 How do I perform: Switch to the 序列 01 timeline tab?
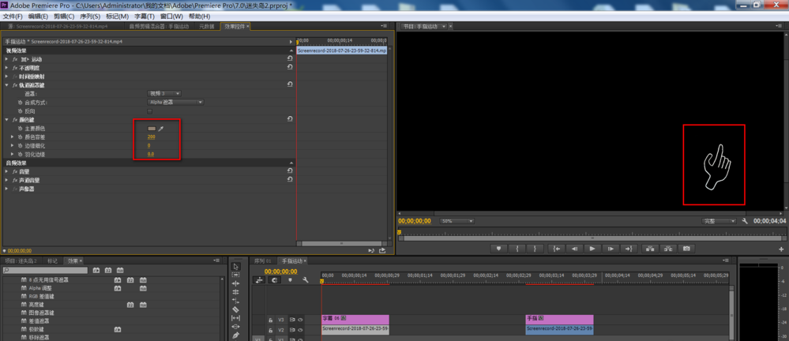click(261, 260)
